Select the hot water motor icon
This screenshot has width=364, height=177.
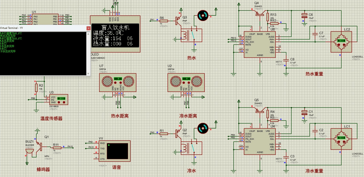(x=202, y=15)
